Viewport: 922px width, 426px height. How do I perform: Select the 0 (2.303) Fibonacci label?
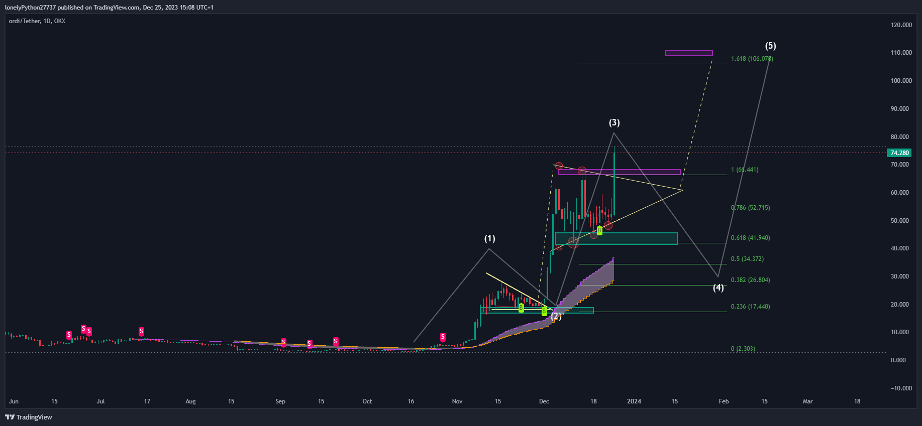743,349
